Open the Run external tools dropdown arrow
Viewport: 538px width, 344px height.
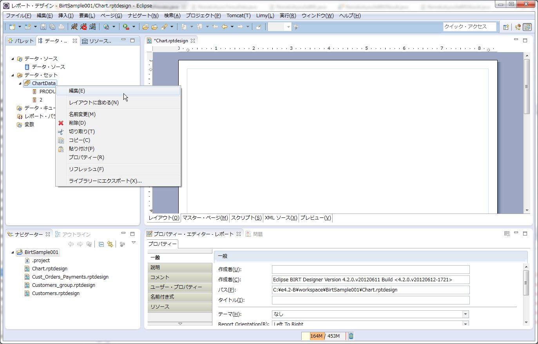(x=134, y=27)
